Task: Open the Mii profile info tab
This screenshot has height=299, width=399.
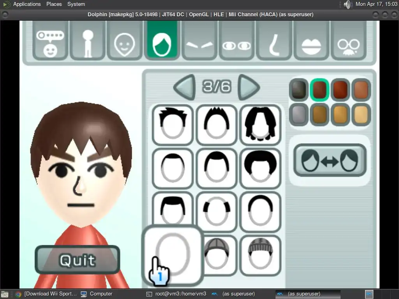Action: click(50, 40)
